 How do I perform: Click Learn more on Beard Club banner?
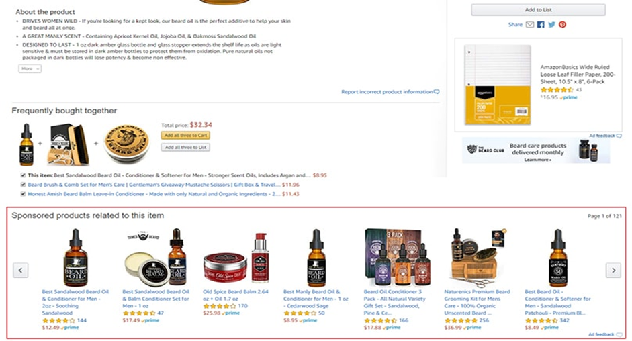pos(538,160)
